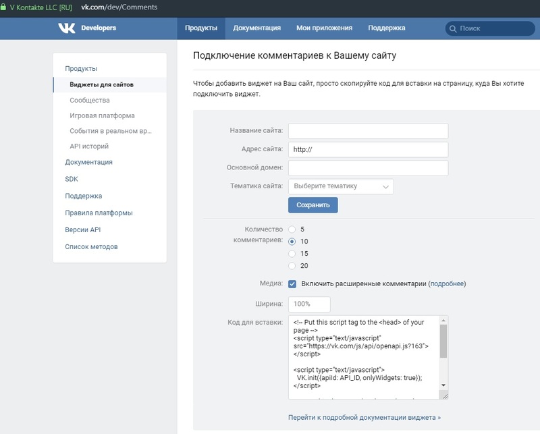Image resolution: width=540 pixels, height=434 pixels.
Task: Click the 'подробнее' link
Action: pos(447,284)
